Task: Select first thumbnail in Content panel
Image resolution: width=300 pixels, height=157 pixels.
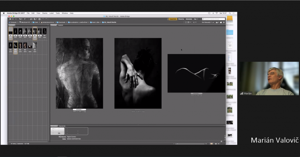Action: (x=11, y=33)
